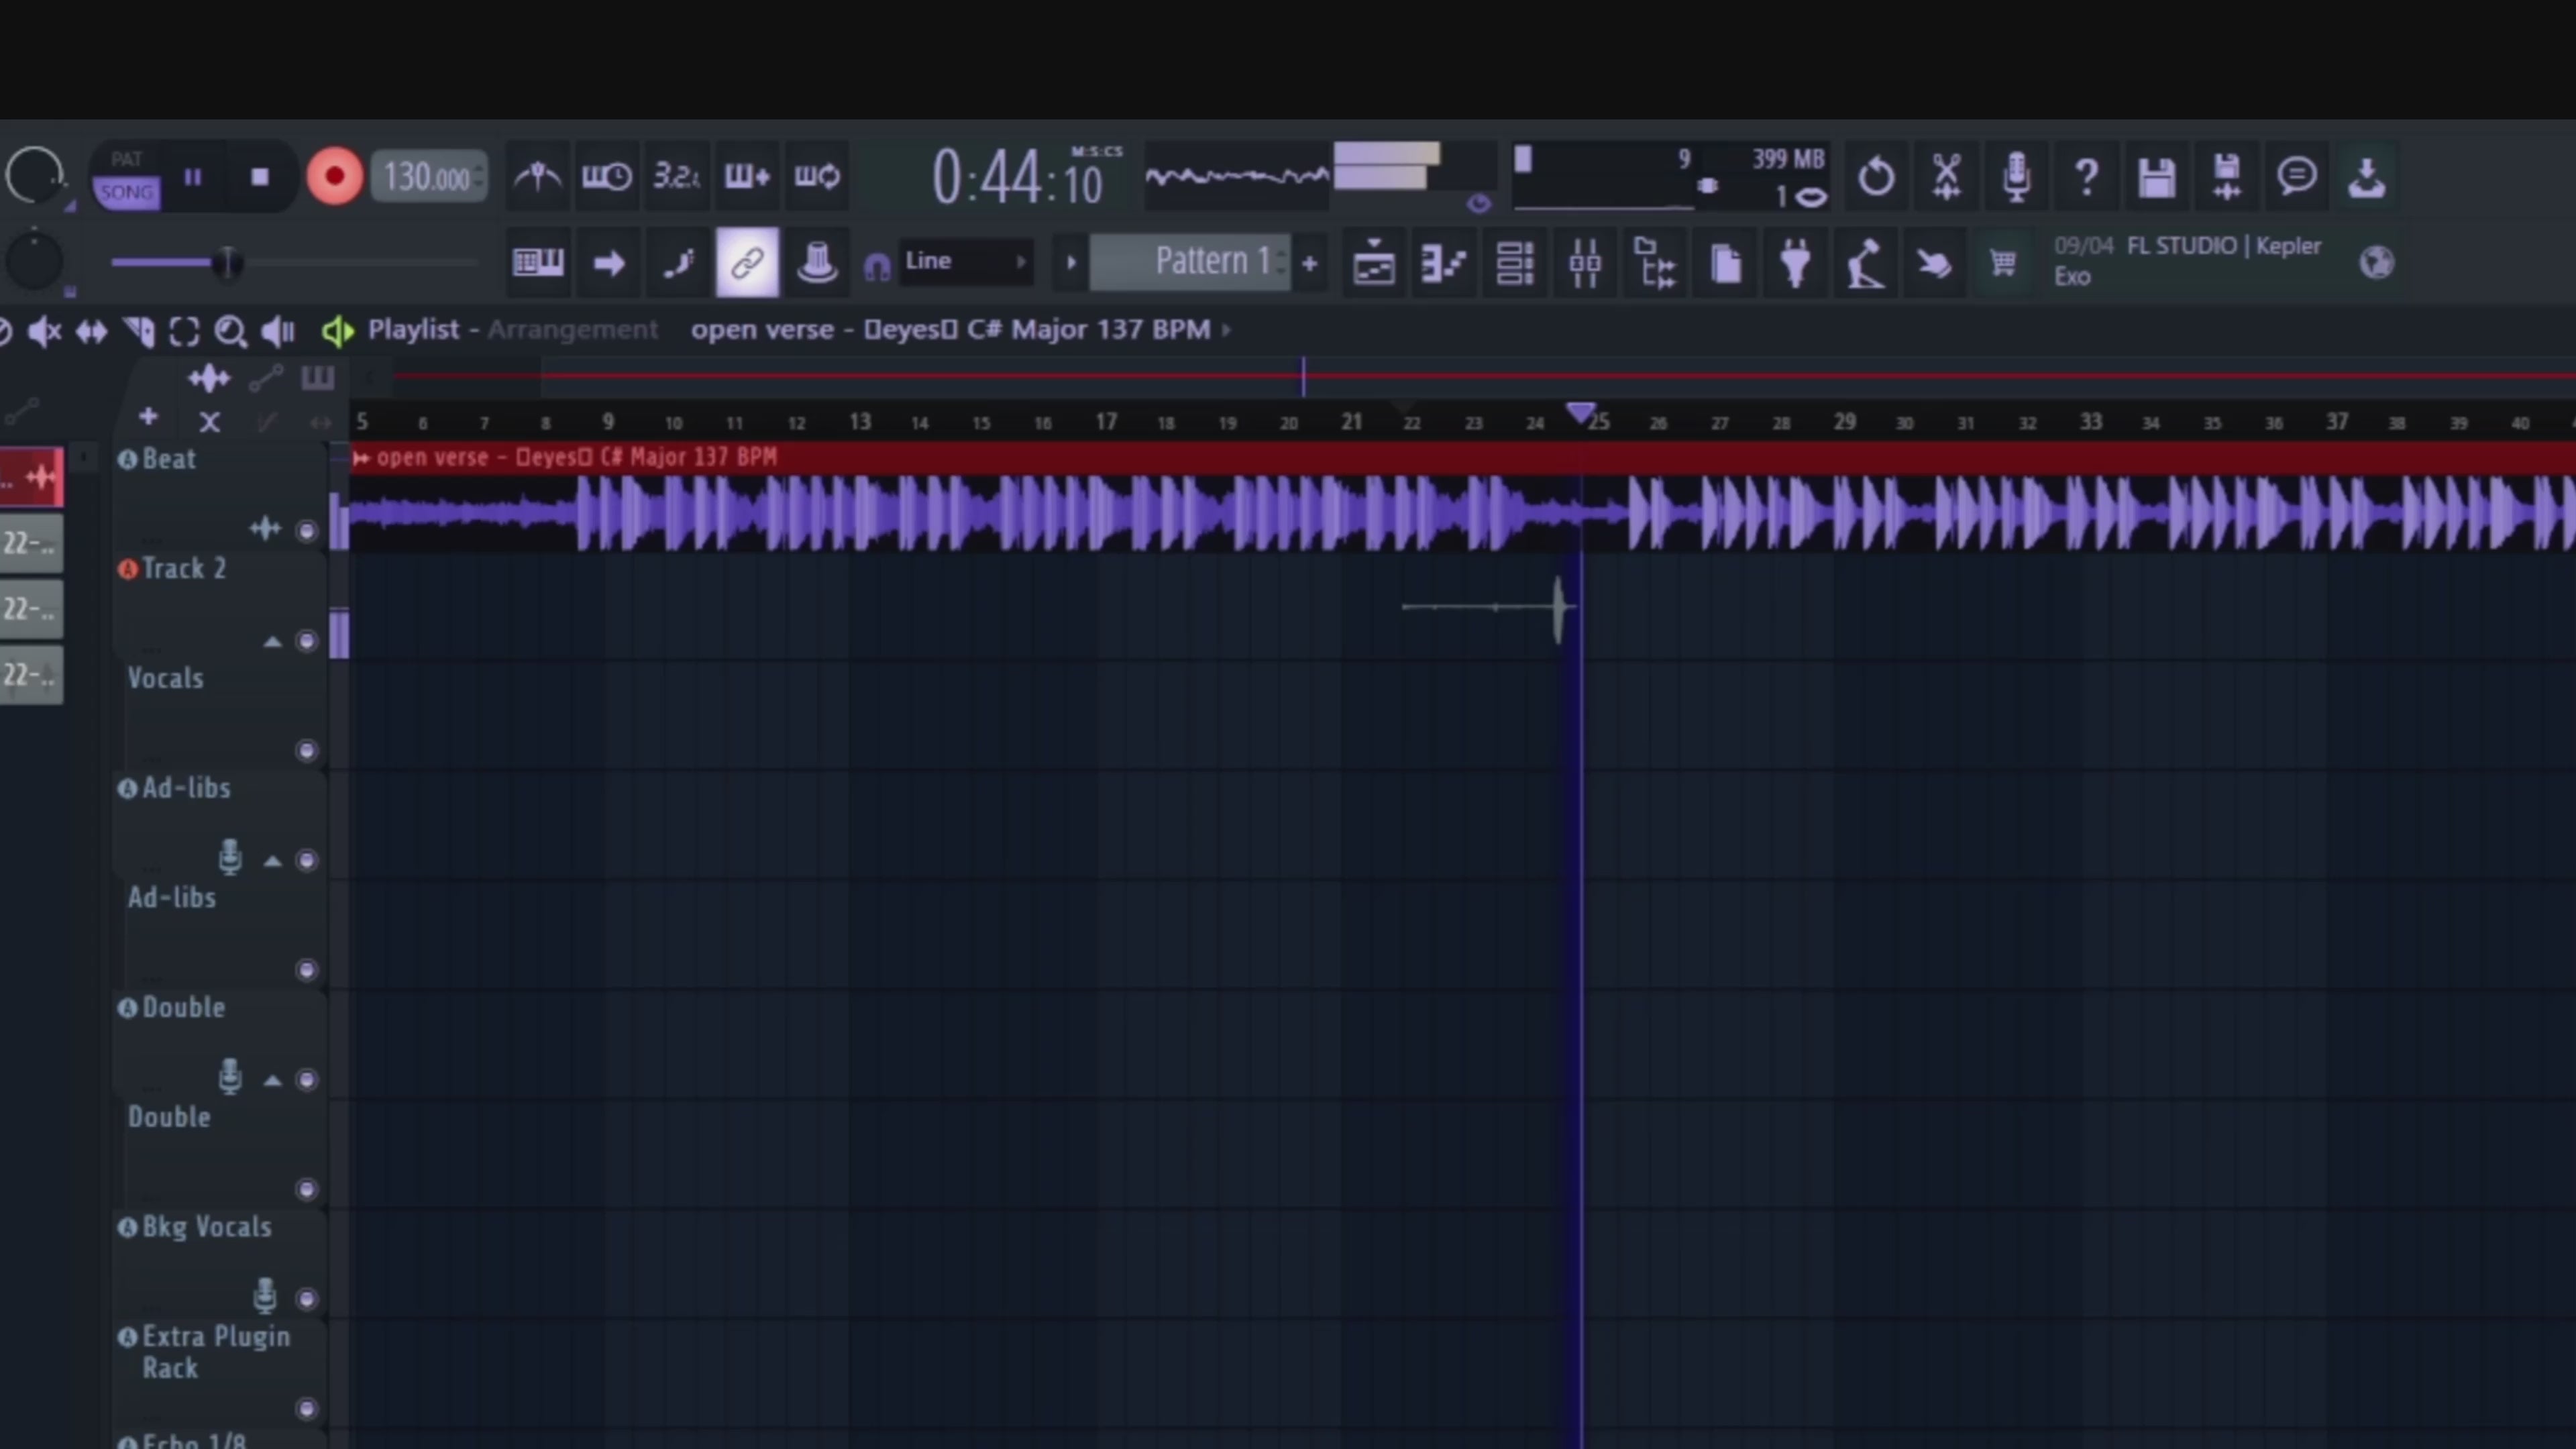Toggle loop recording icon
The width and height of the screenshot is (2576, 1449).
(817, 177)
